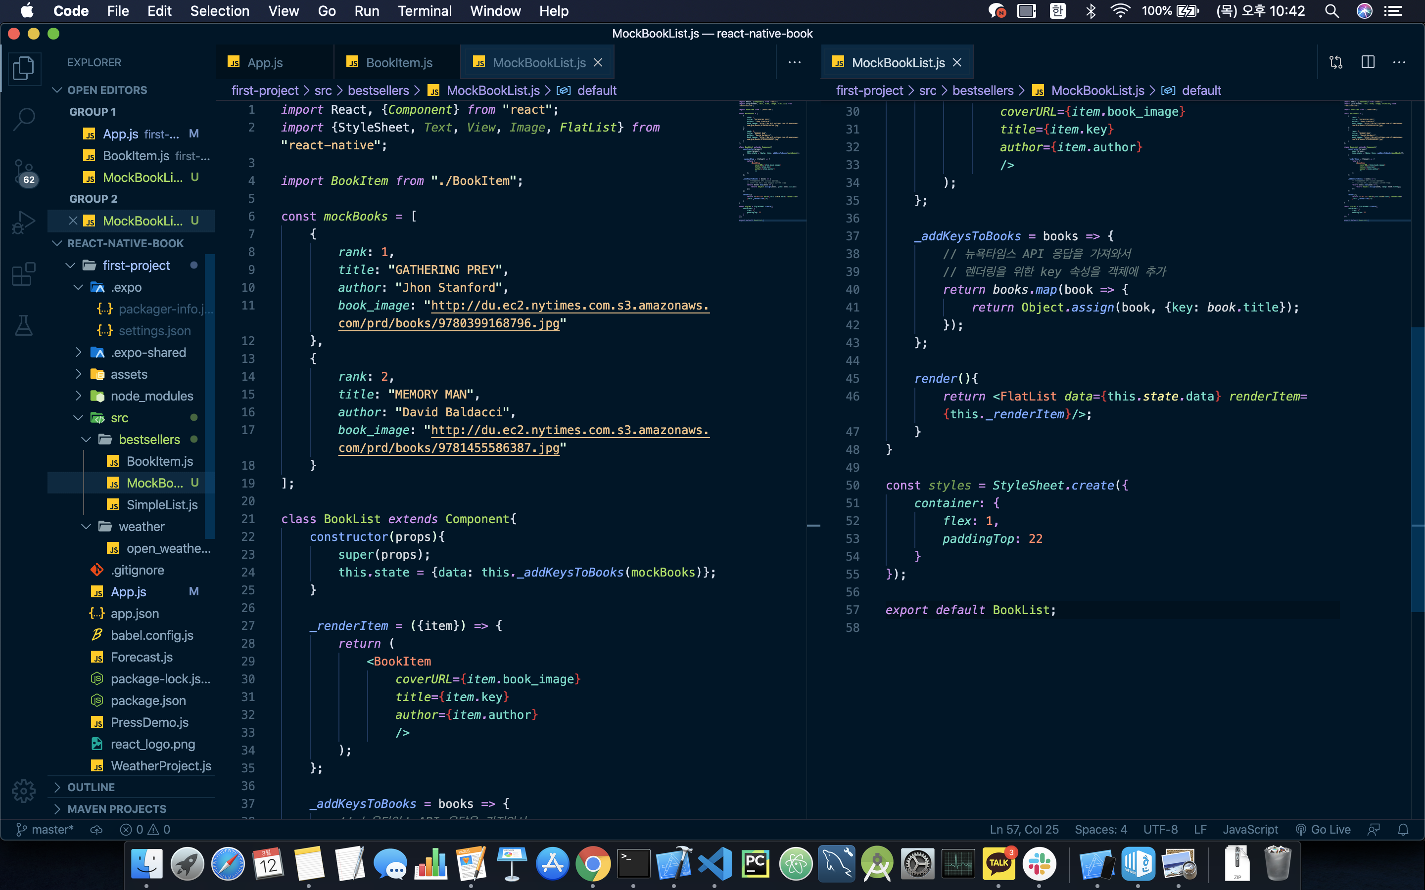Click the Split Editor Right icon
The height and width of the screenshot is (890, 1425).
tap(1367, 62)
